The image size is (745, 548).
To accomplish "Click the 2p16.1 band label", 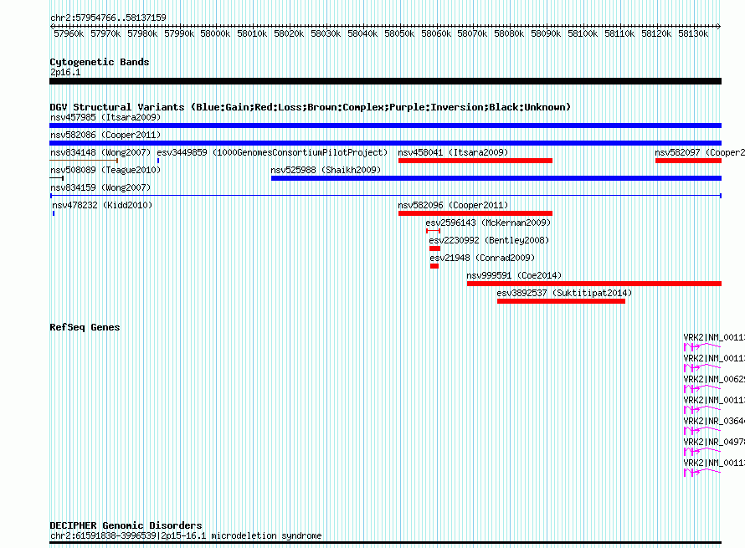I will [65, 72].
